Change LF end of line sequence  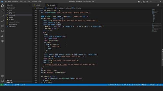click(130, 85)
